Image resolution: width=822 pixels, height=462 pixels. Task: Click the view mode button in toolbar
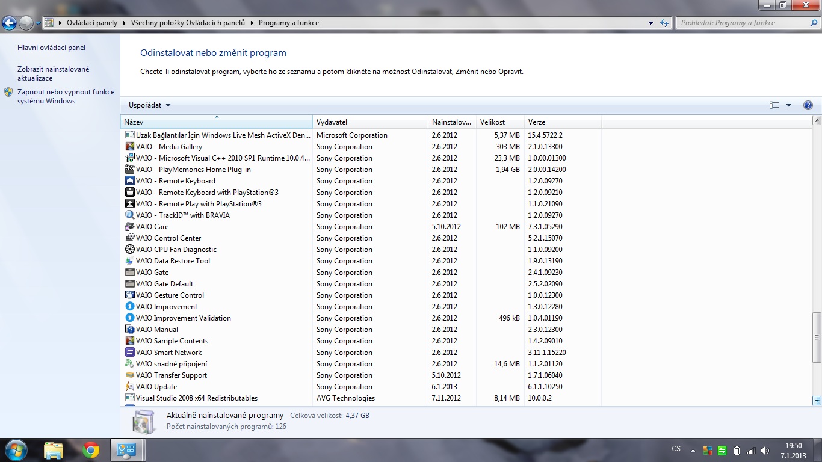[x=774, y=105]
